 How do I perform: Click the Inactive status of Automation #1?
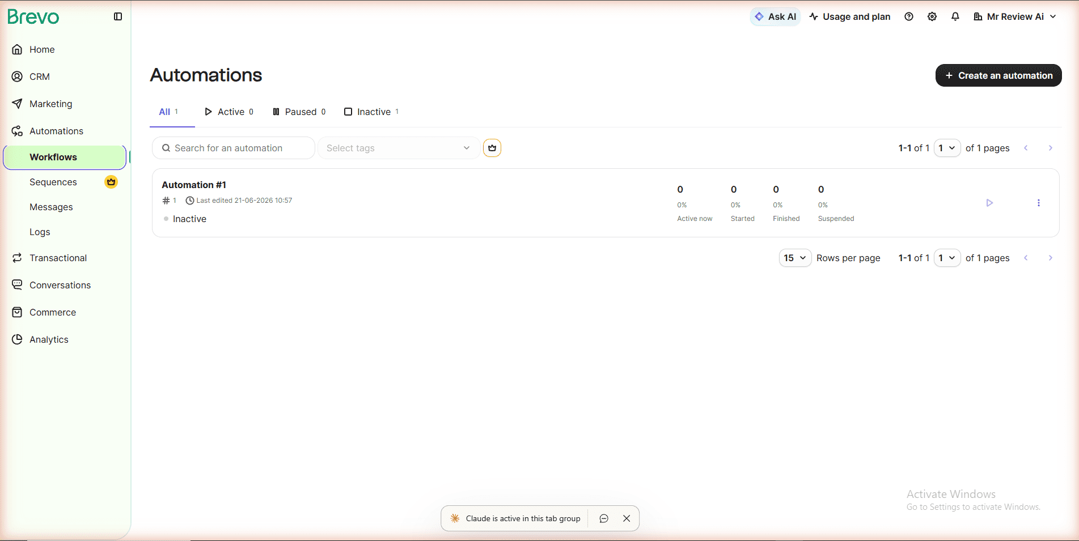[189, 219]
